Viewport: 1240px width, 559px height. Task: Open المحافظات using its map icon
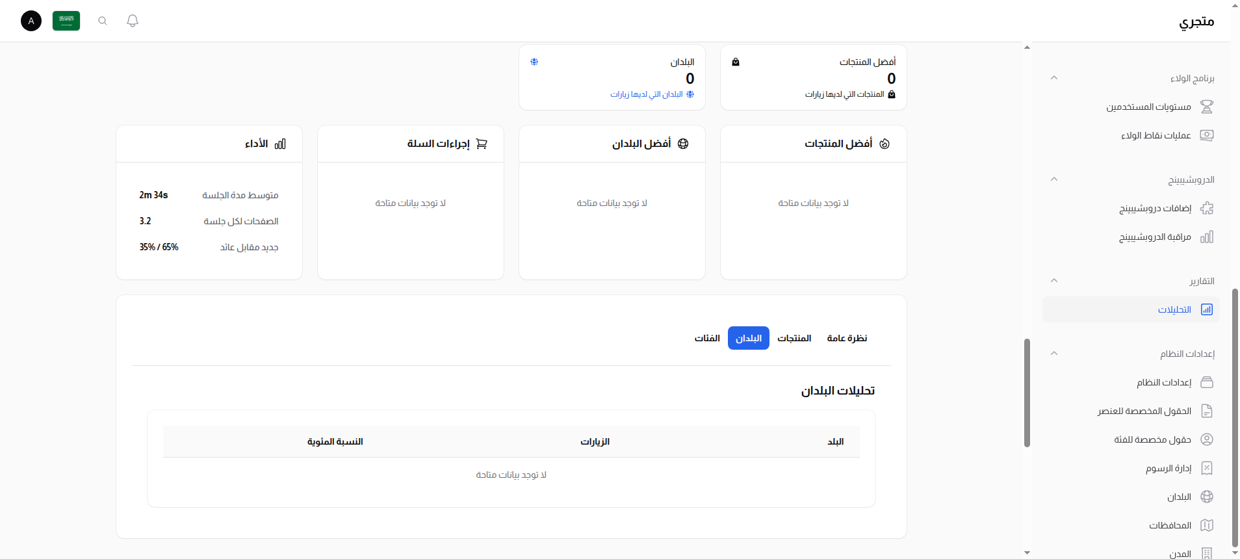point(1208,525)
